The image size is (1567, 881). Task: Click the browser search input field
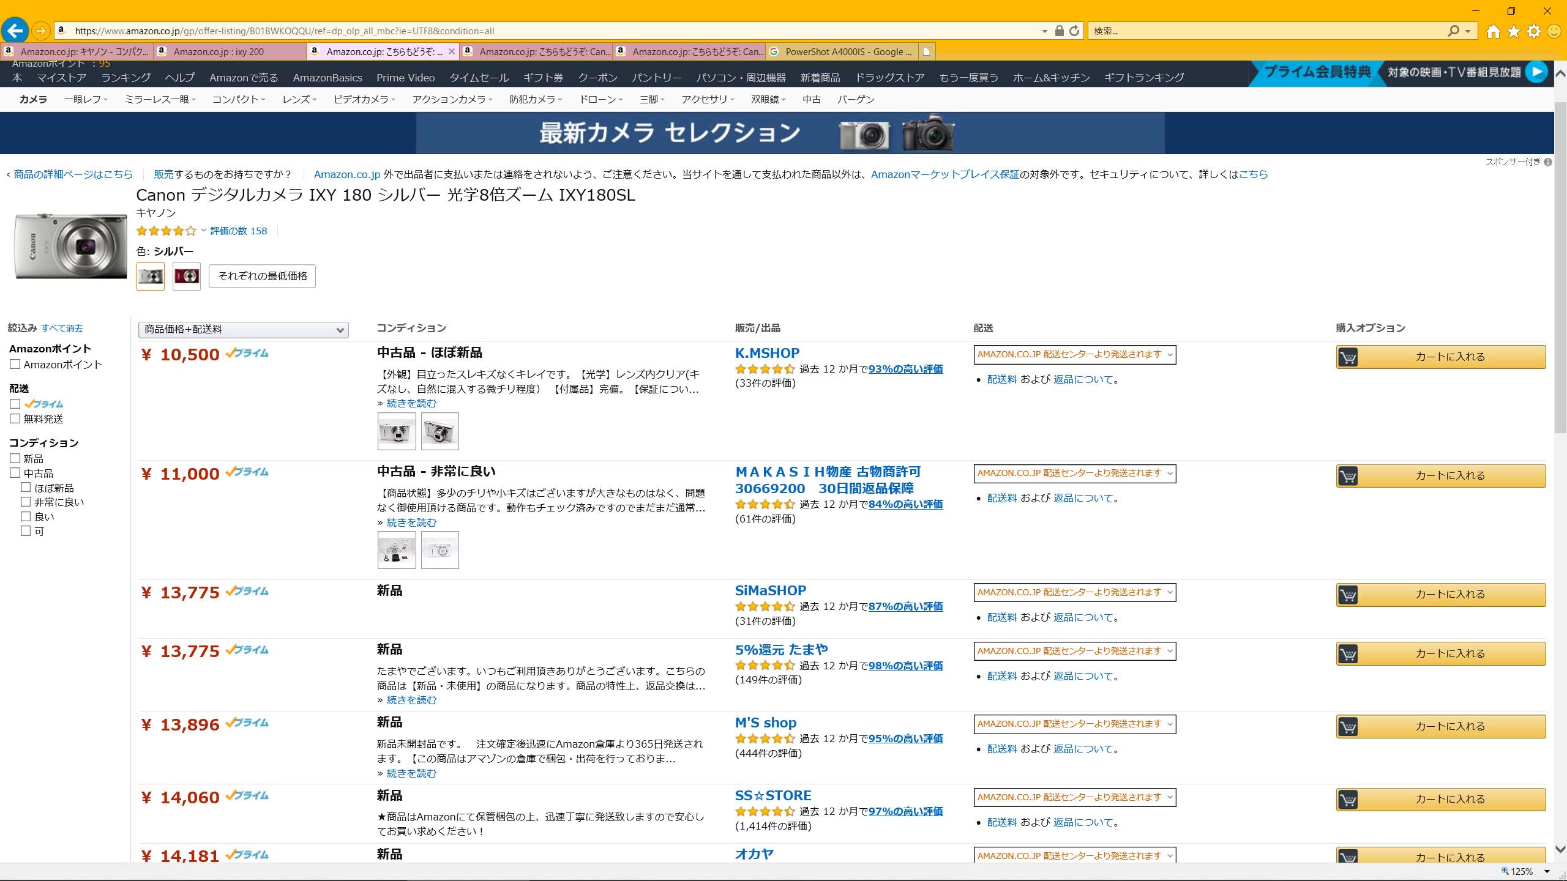click(x=1267, y=31)
